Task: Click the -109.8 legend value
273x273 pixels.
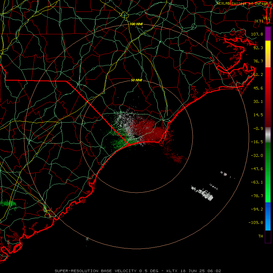Action: (x=256, y=223)
